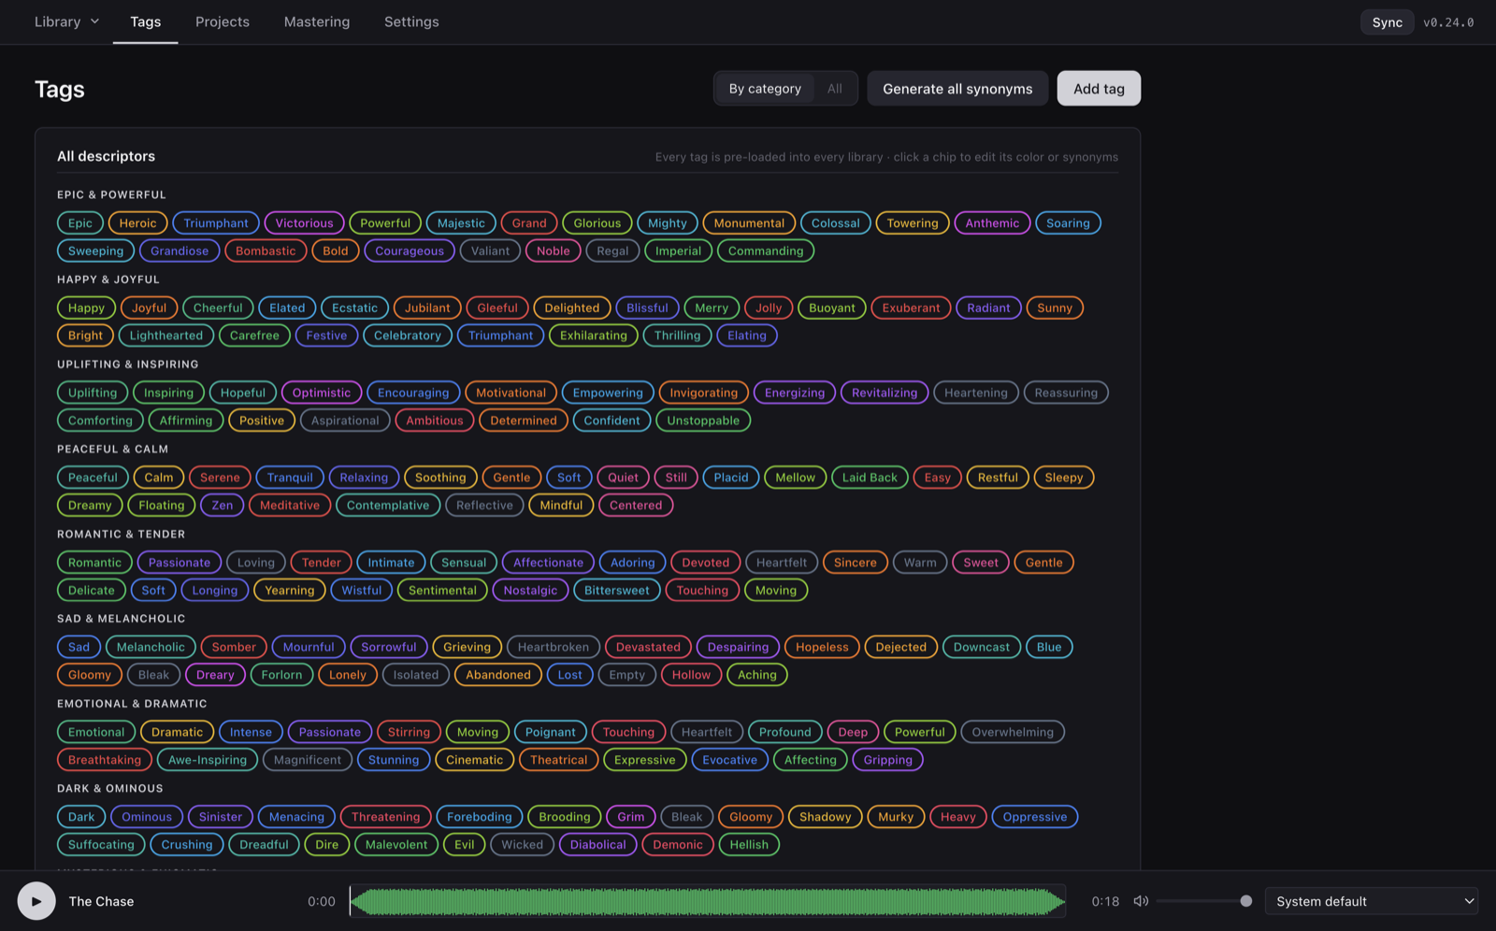This screenshot has height=931, width=1496.
Task: Open the Mastering tab
Action: click(x=317, y=21)
